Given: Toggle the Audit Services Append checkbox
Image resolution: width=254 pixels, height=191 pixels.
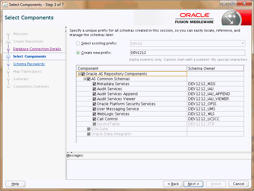Looking at the screenshot, I should (94, 94).
